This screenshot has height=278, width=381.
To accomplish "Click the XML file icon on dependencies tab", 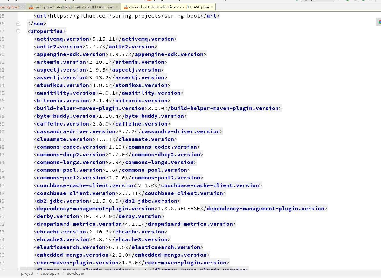I will 125,7.
